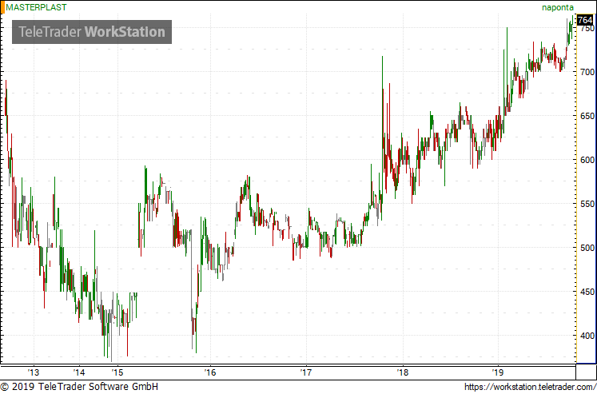Click the 400 price axis label
Screen dimensions: 597x394
(x=587, y=336)
